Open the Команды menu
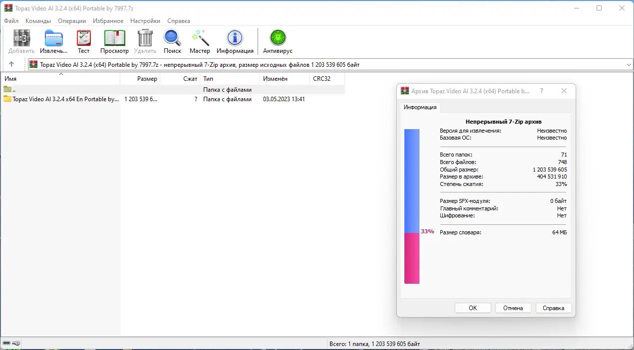634x350 pixels. [x=38, y=21]
